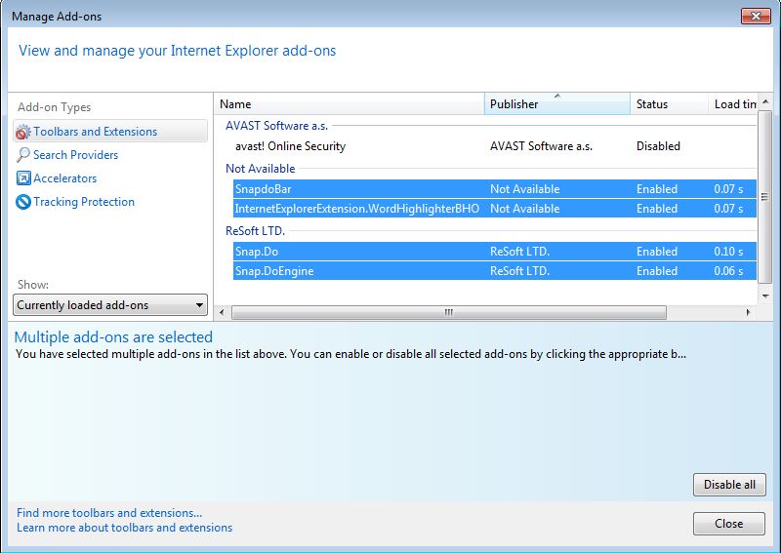This screenshot has width=781, height=553.
Task: Open the Currently loaded add-ons dropdown
Action: click(x=110, y=305)
